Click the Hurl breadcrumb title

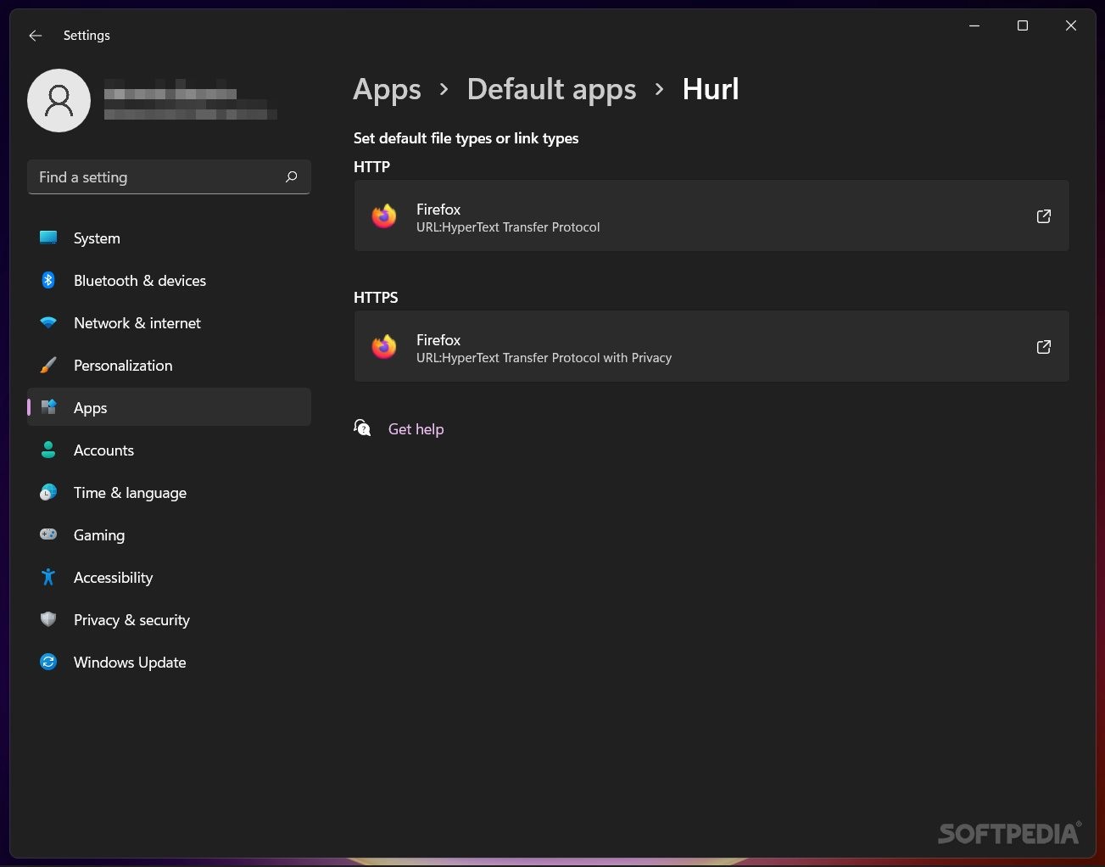711,89
